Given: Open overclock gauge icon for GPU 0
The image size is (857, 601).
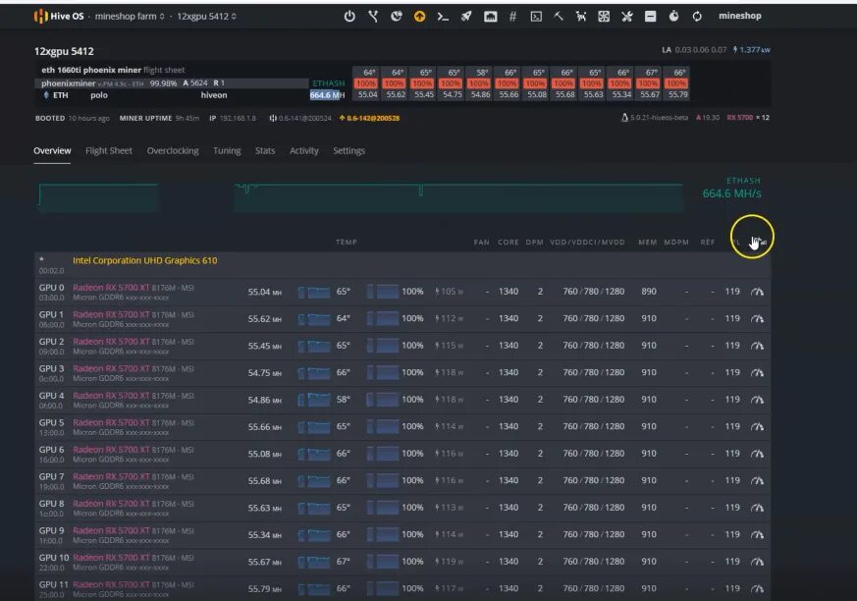Looking at the screenshot, I should (x=757, y=292).
